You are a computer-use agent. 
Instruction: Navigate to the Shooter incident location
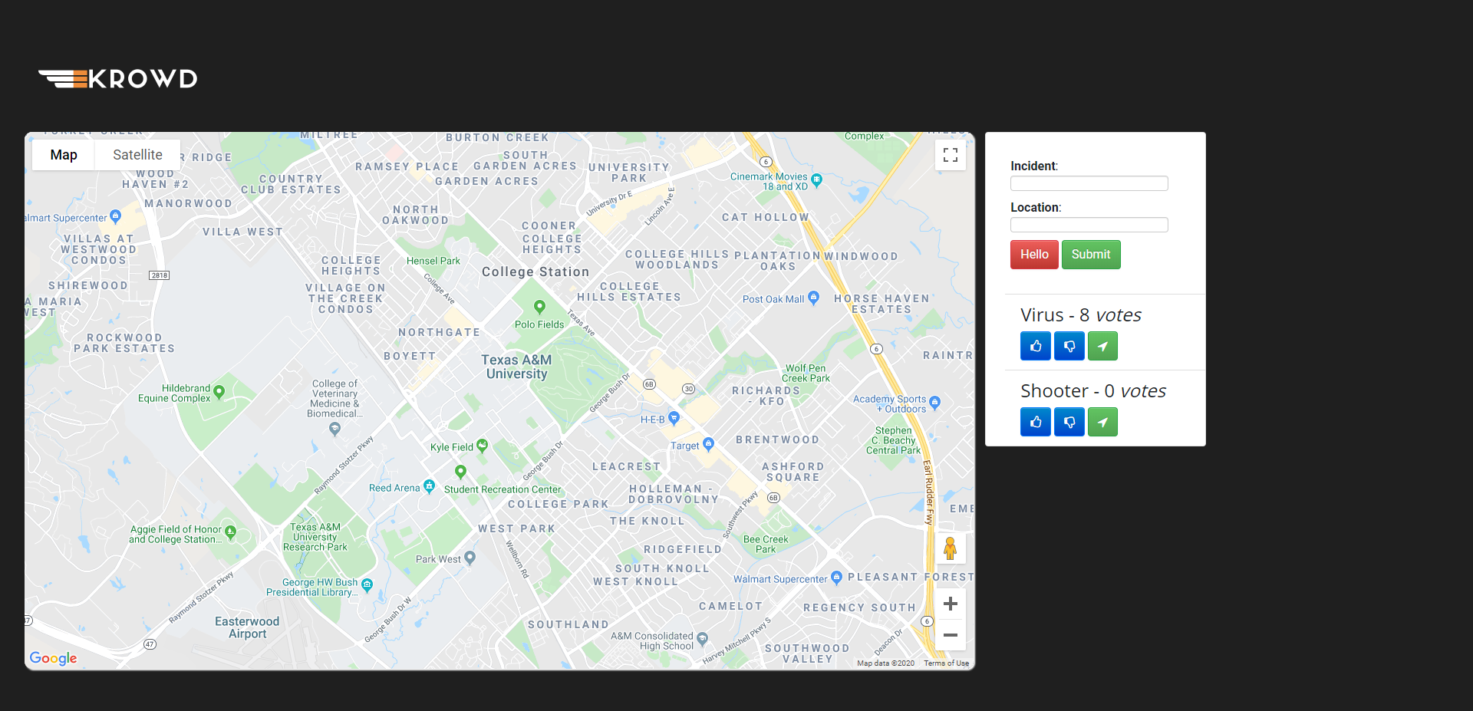pos(1102,422)
